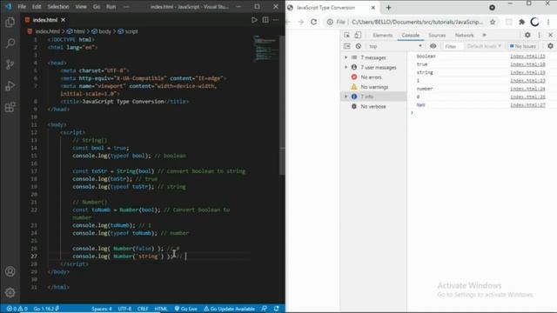Expand the 7 messages group

[346, 57]
